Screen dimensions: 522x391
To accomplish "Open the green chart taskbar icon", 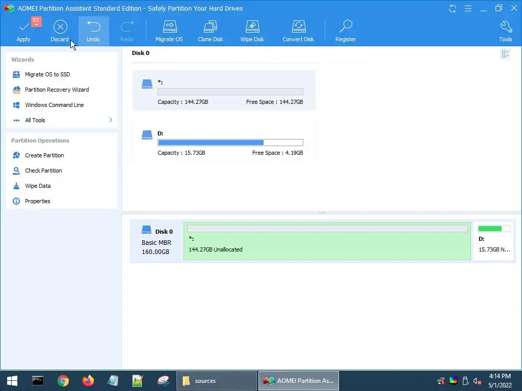I will click(138, 381).
